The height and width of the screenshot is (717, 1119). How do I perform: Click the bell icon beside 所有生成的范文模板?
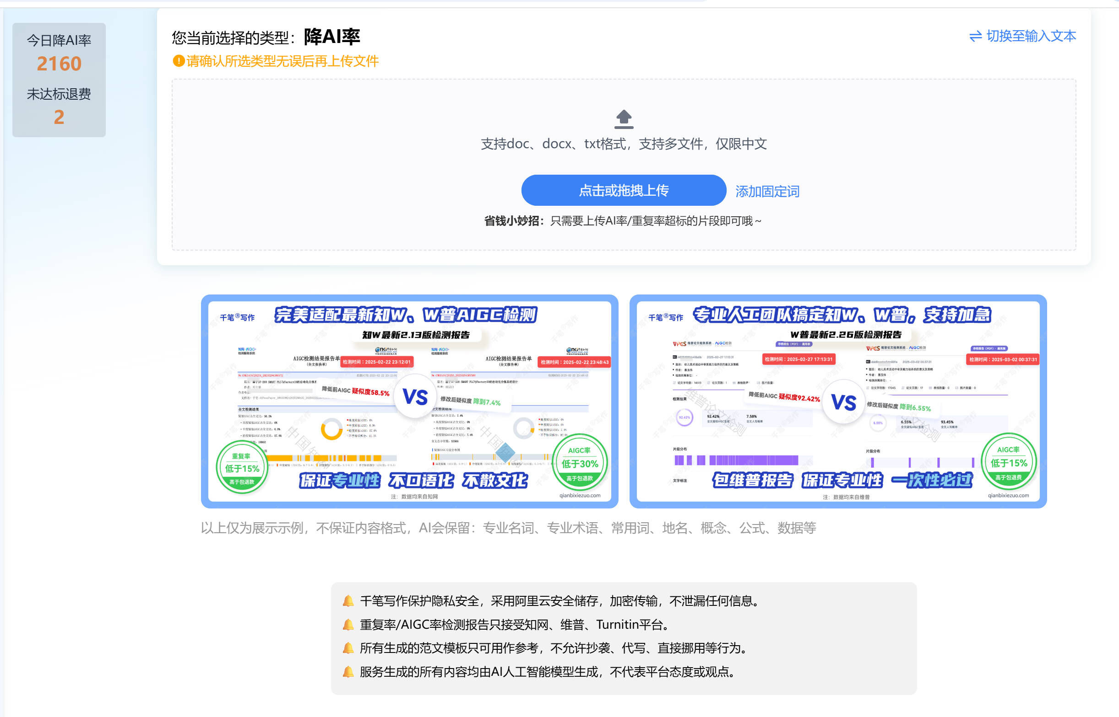pyautogui.click(x=348, y=648)
